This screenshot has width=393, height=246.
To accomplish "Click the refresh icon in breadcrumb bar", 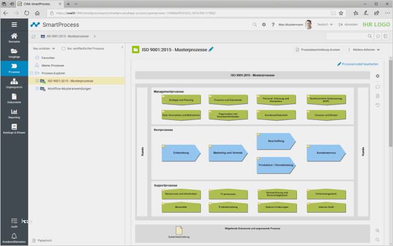I will [x=34, y=37].
